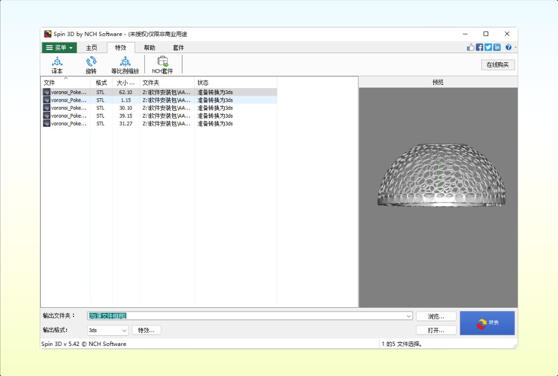Click the app icon in the title bar
The height and width of the screenshot is (376, 558).
coord(48,34)
